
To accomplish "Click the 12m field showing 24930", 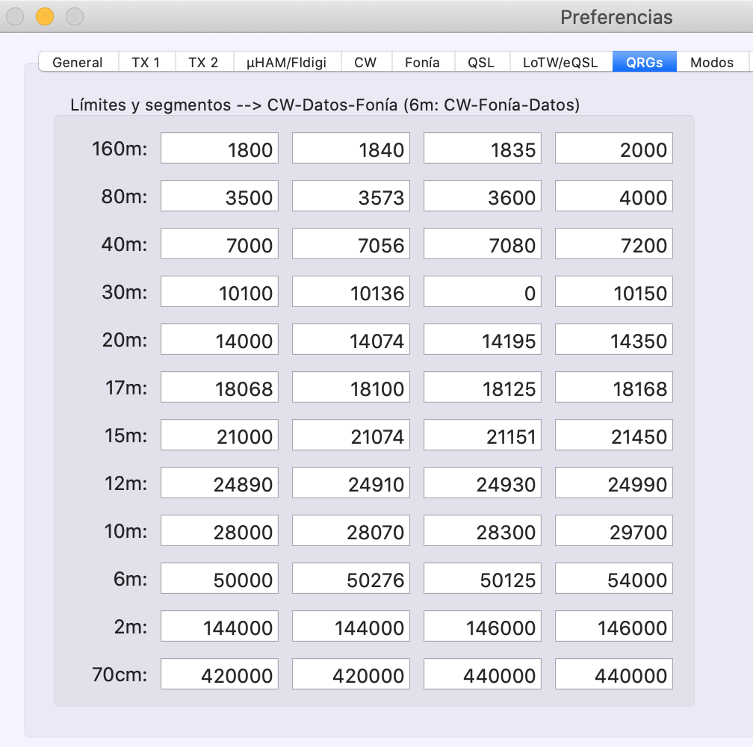I will pos(483,483).
